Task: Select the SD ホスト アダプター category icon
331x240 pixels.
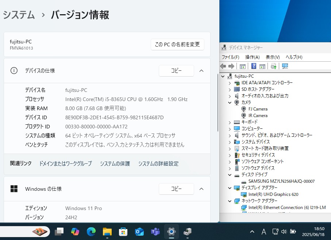Action: [x=237, y=89]
